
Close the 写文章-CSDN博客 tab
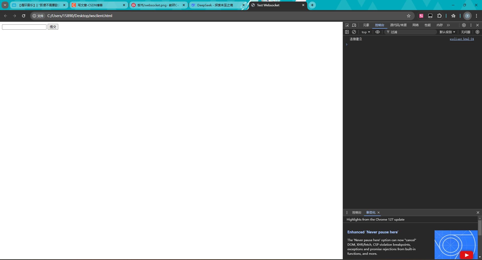coord(124,5)
